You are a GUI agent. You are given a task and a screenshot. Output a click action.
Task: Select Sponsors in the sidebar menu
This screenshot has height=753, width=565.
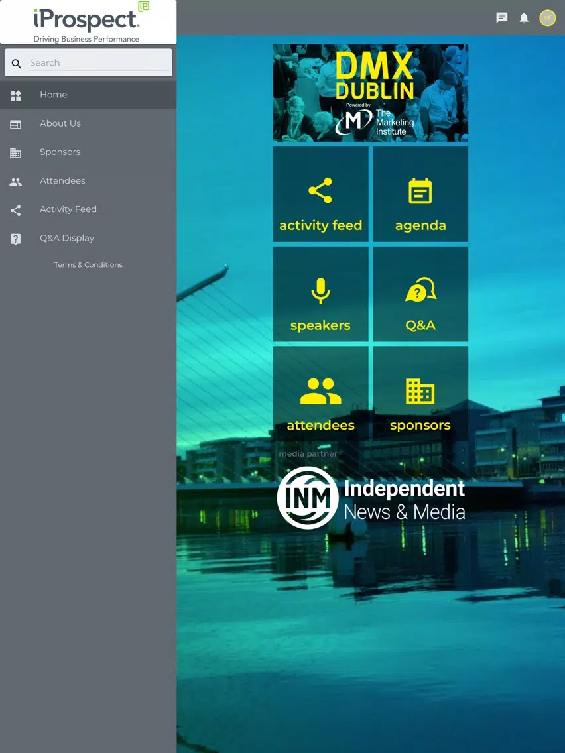click(88, 152)
